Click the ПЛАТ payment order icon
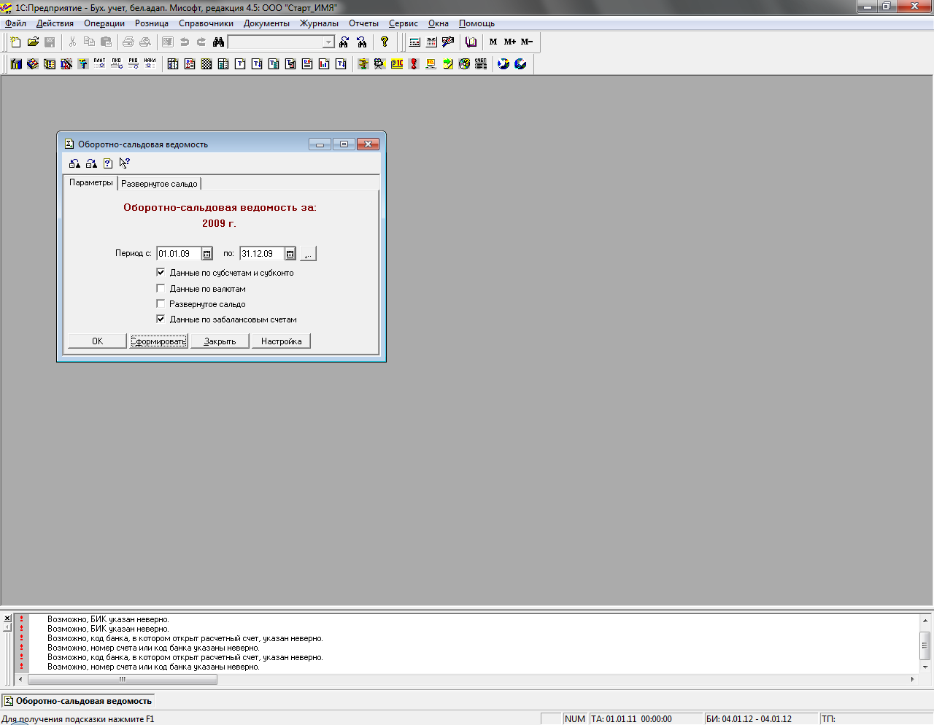This screenshot has height=725, width=934. click(x=99, y=64)
